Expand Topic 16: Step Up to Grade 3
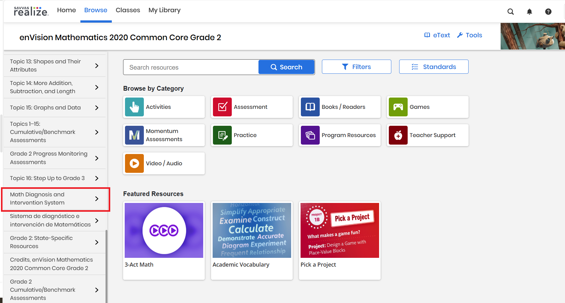Screen dimensions: 565x303 [x=55, y=178]
